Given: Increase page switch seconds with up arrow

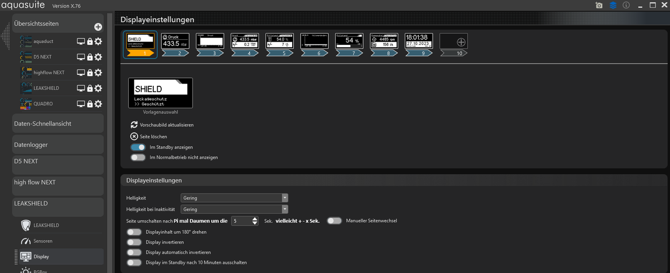Looking at the screenshot, I should (x=254, y=219).
